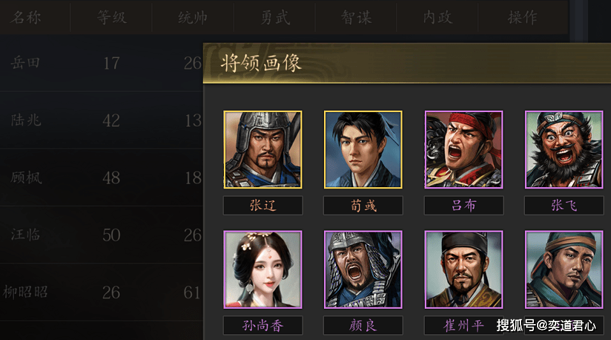Select the 张辽 general portrait
The image size is (611, 340).
263,150
